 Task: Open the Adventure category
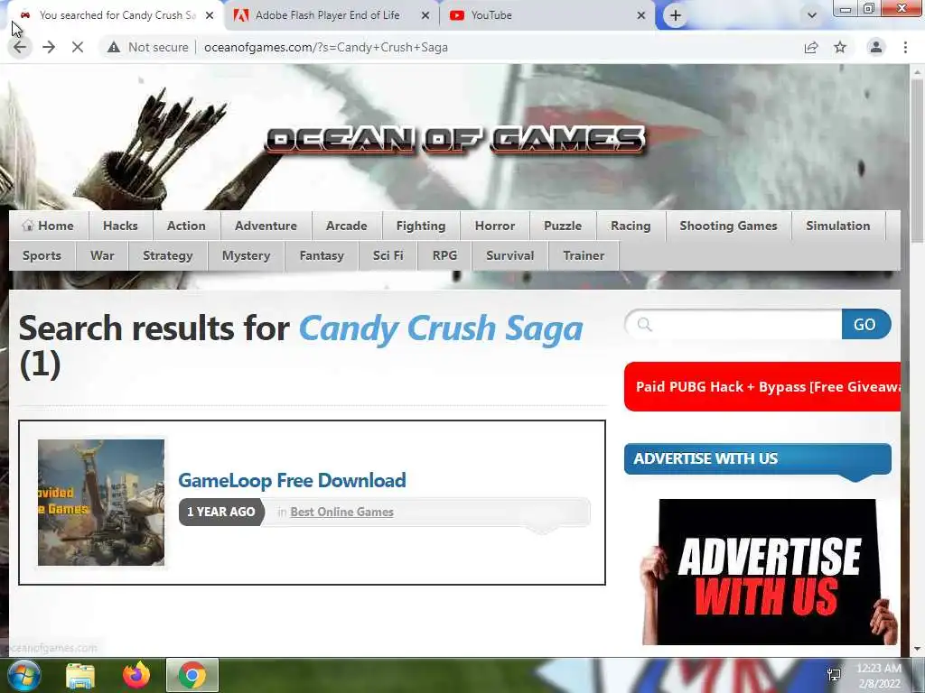click(x=266, y=226)
